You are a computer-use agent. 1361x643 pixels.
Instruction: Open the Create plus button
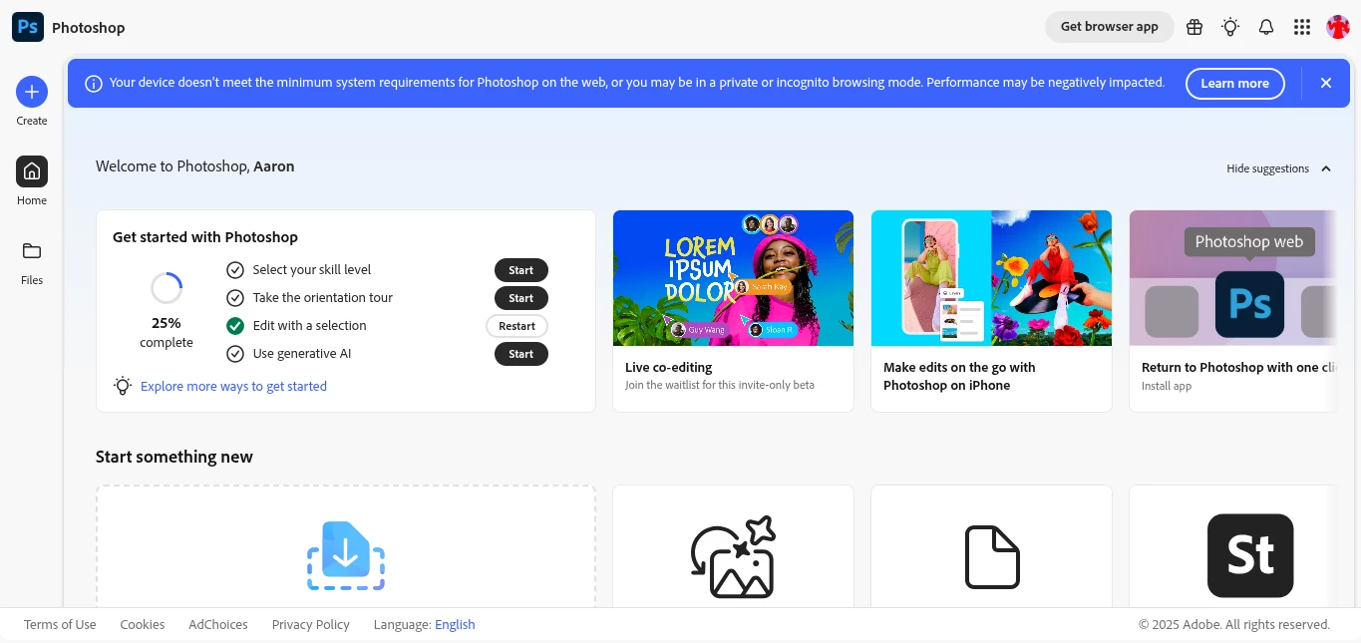tap(32, 93)
